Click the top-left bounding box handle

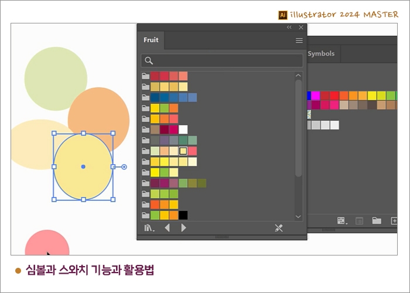click(x=54, y=134)
